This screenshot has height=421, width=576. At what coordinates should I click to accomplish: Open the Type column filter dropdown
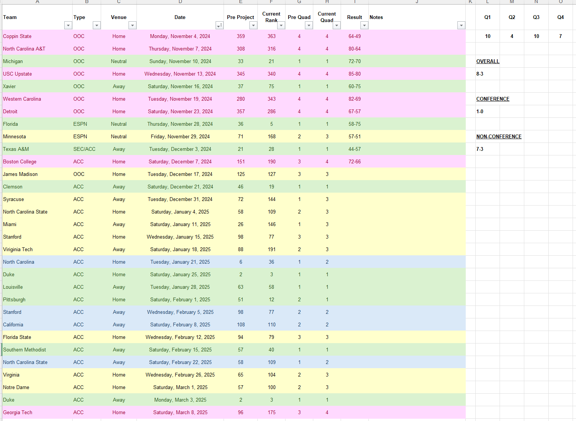click(x=97, y=25)
